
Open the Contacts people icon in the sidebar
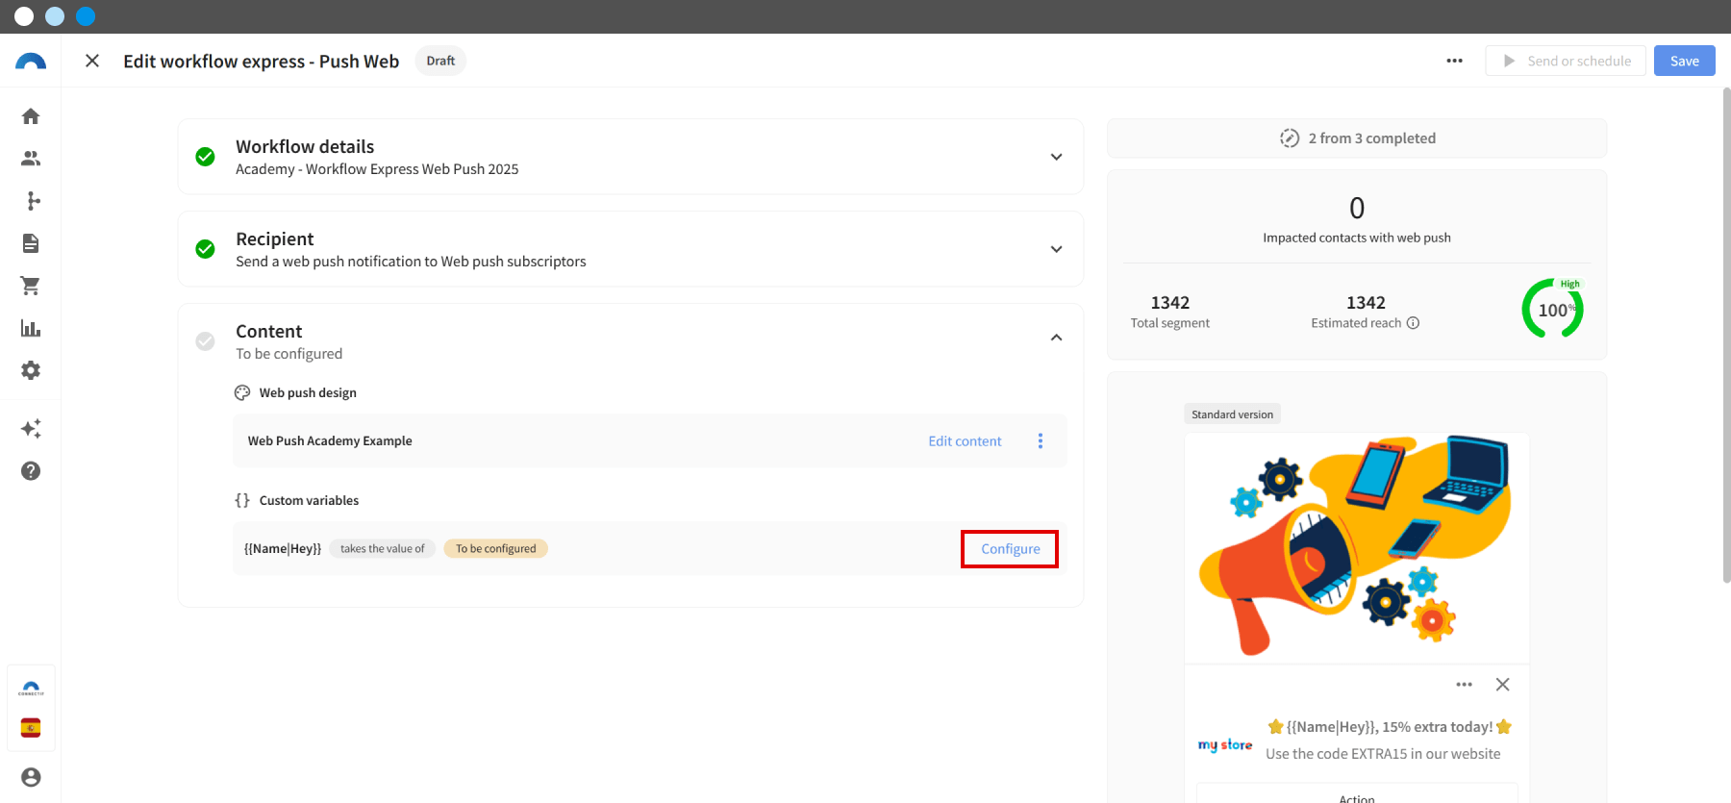(x=31, y=159)
